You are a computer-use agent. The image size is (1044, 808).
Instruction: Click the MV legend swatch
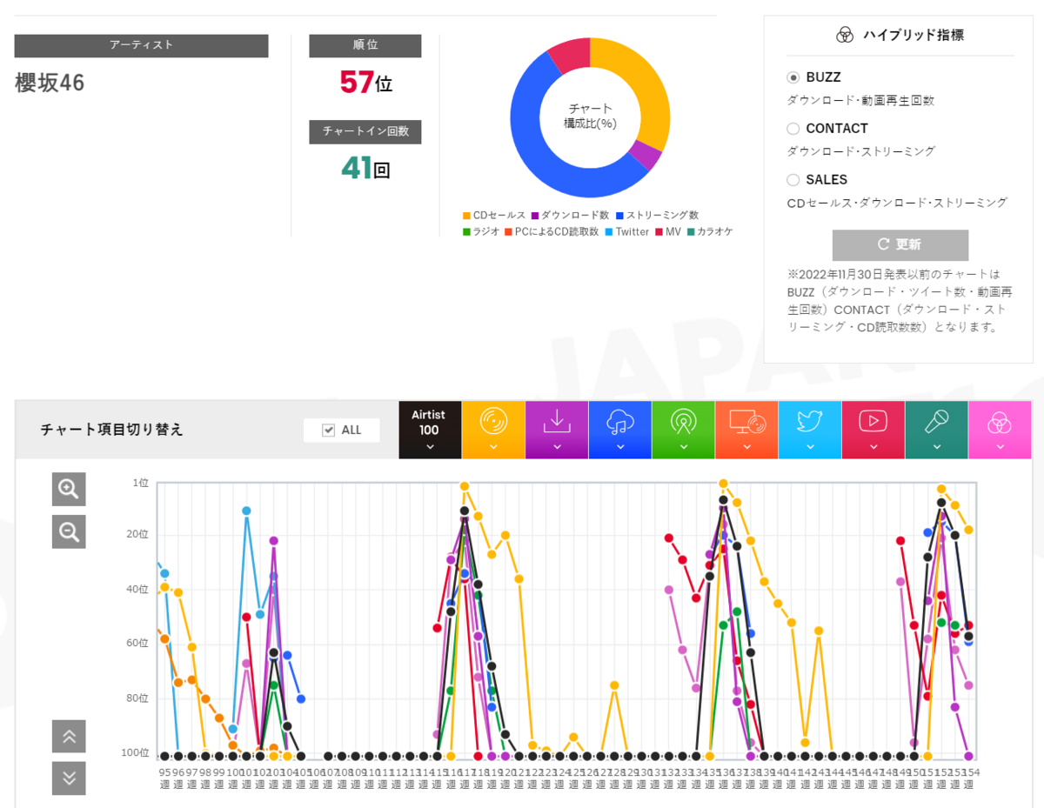click(x=659, y=231)
